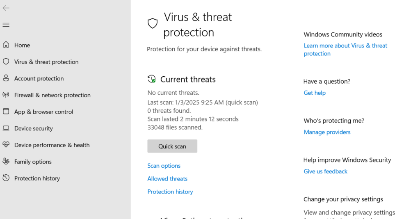Open Scan options link
Viewport: 420px width, 219px height.
[164, 166]
